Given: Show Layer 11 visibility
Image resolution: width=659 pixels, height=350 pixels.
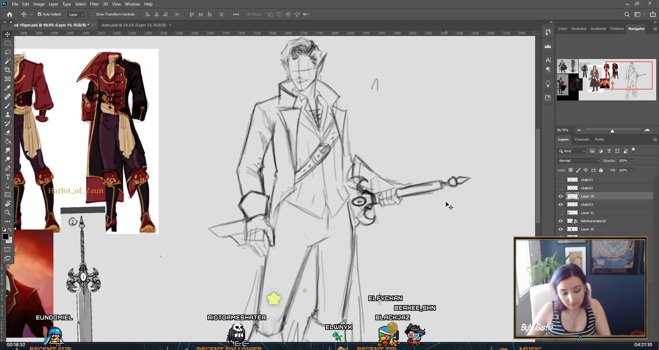Looking at the screenshot, I should point(560,213).
